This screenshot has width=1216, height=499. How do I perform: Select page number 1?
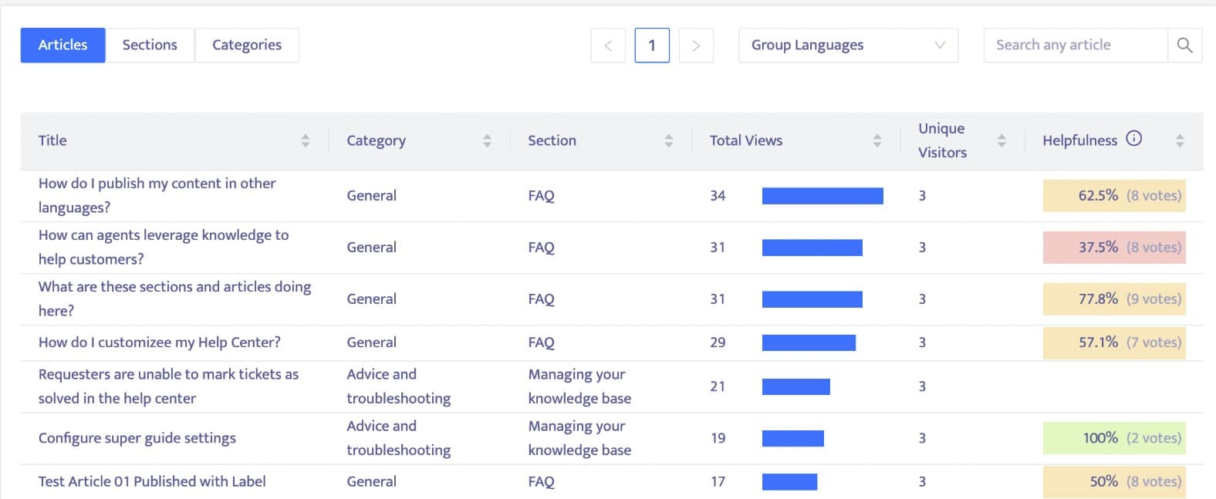click(652, 46)
